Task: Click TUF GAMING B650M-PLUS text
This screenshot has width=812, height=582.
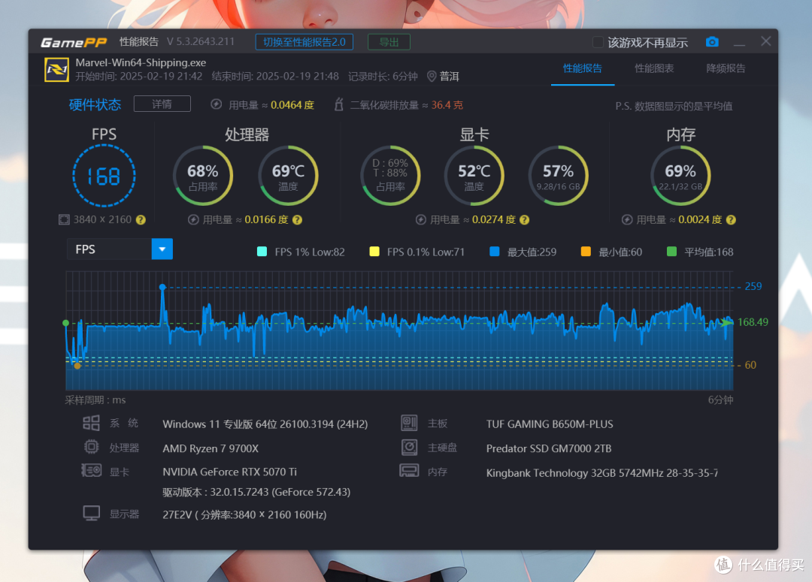Action: coord(550,424)
